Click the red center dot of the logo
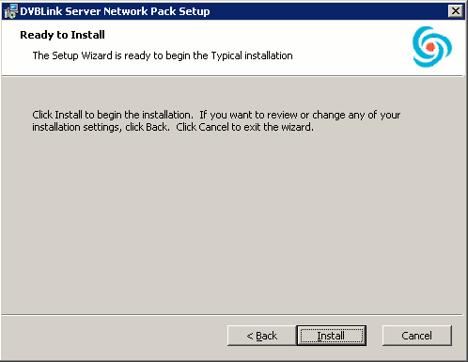This screenshot has width=468, height=362. (x=430, y=47)
